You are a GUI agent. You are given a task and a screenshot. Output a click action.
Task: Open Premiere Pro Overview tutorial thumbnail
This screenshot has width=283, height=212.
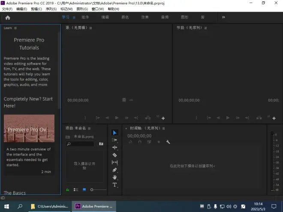coord(29,128)
